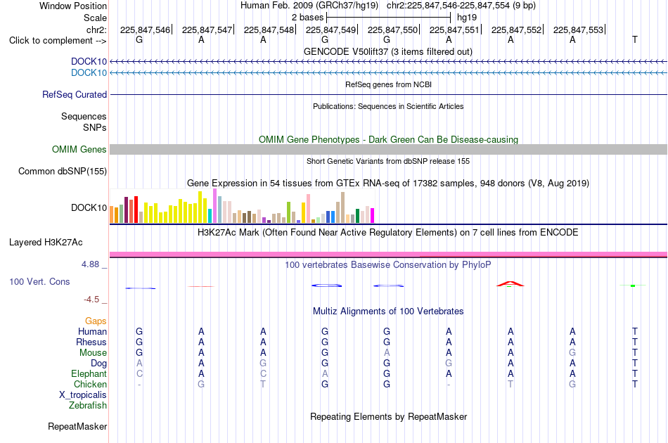Click the Common dbSNP(155) label
Image resolution: width=668 pixels, height=443 pixels.
click(62, 172)
